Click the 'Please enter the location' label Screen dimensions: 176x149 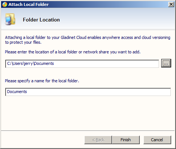tap(72, 52)
